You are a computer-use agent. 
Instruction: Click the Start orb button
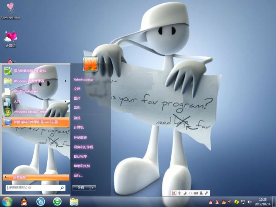click(7, 202)
